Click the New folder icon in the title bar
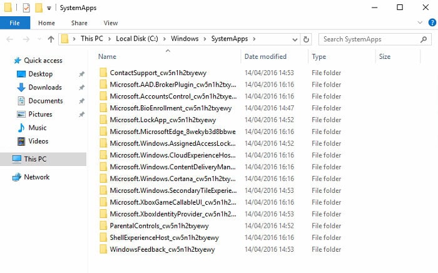 click(39, 8)
